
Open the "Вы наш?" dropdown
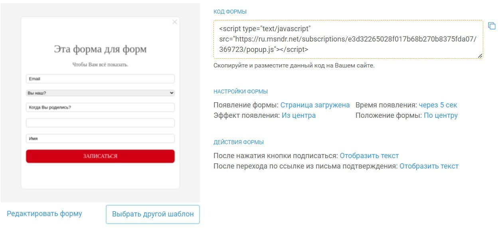click(100, 93)
